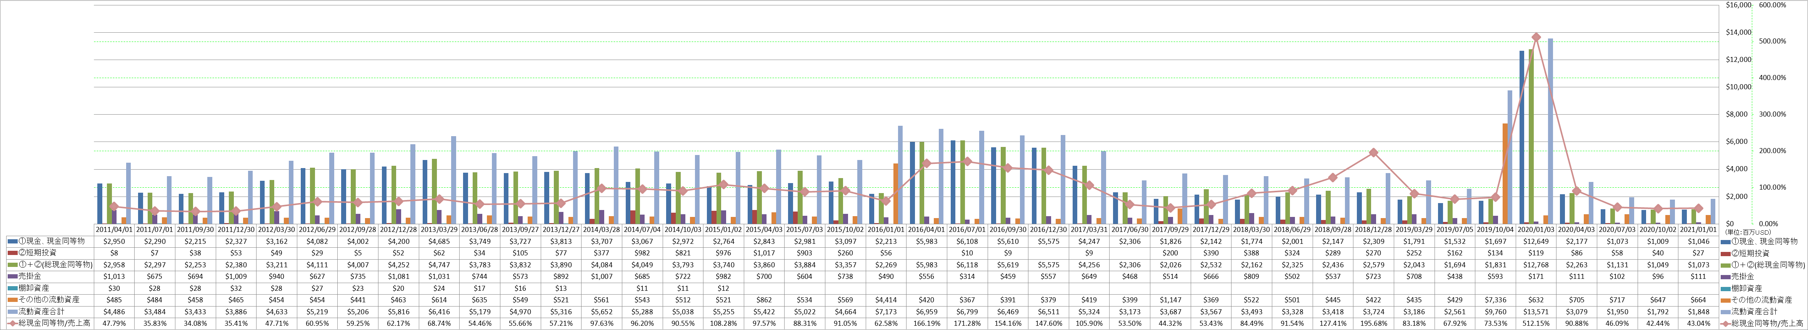The height and width of the screenshot is (330, 1808).
Task: Select the $1,081 accounts receivable cell
Action: 398,277
